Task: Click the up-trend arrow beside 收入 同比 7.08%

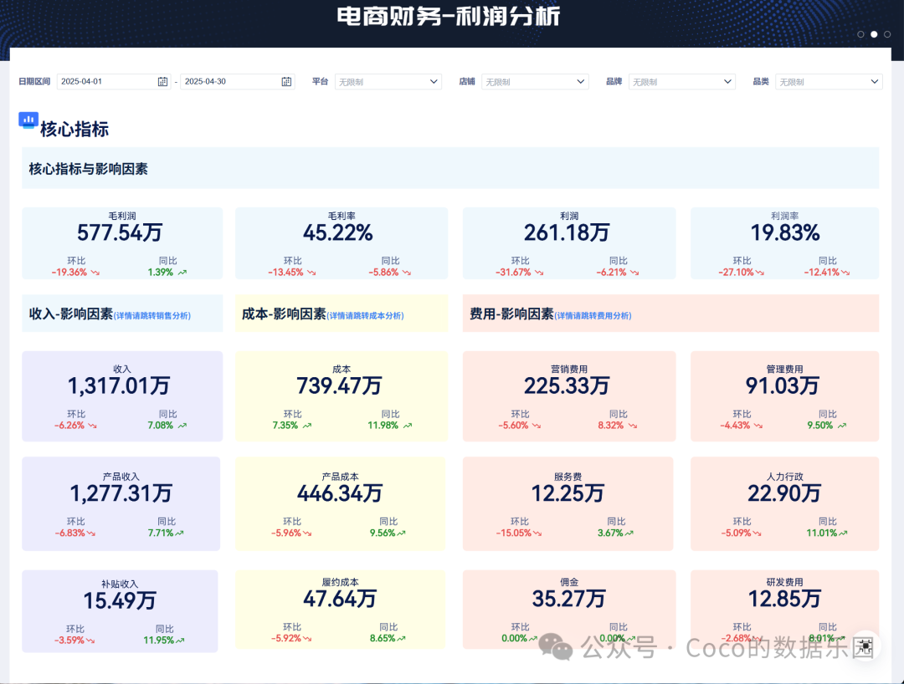Action: pyautogui.click(x=182, y=426)
